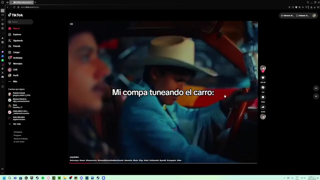Expand the Program footer section
Viewport: 320px width, 180px height.
(17, 135)
